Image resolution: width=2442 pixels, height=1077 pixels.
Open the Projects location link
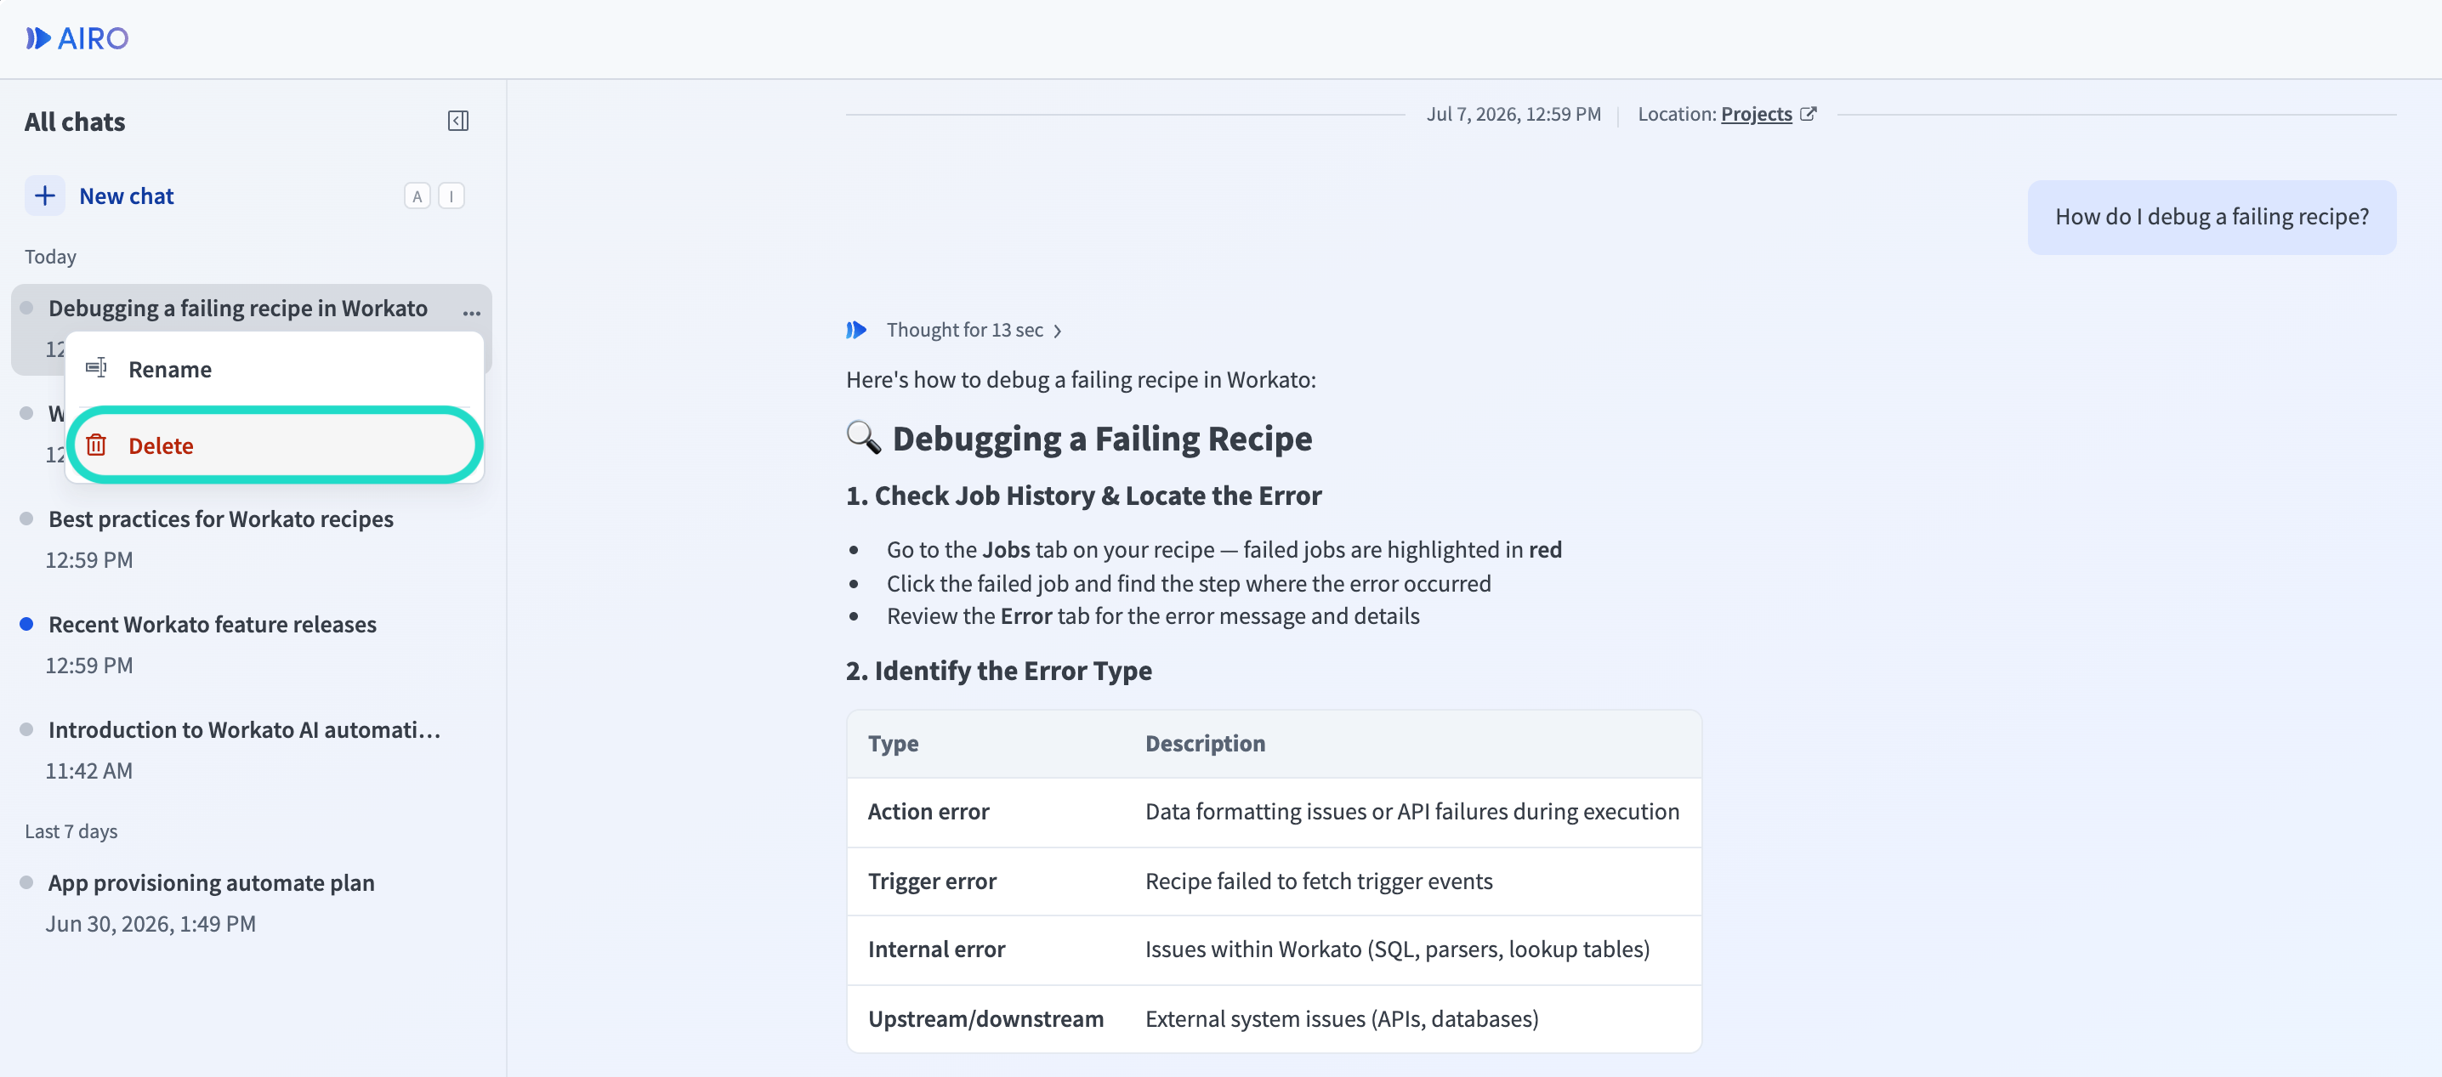point(1756,114)
